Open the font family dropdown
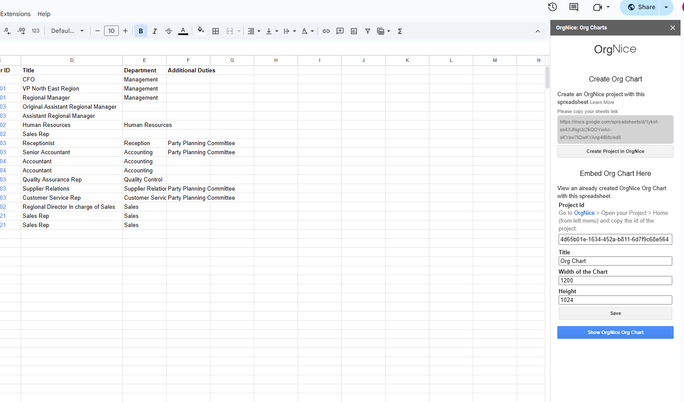The height and width of the screenshot is (402, 684). tap(67, 31)
